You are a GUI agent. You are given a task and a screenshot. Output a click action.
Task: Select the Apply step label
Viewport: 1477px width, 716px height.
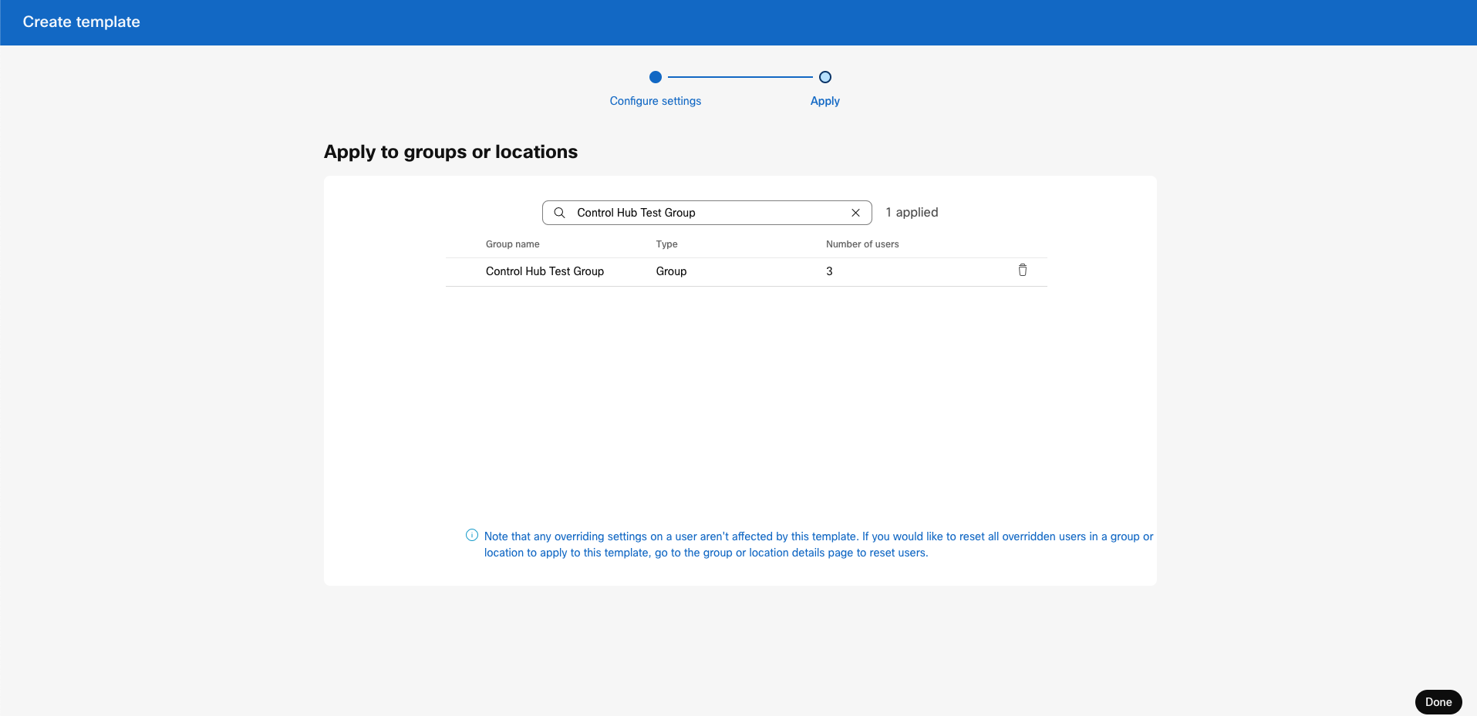point(824,101)
